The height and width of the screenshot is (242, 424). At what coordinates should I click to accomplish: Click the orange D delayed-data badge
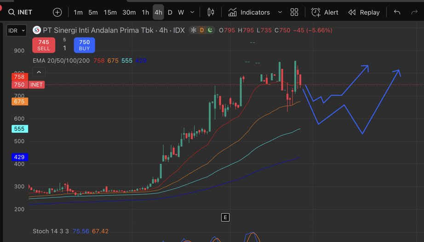click(202, 30)
